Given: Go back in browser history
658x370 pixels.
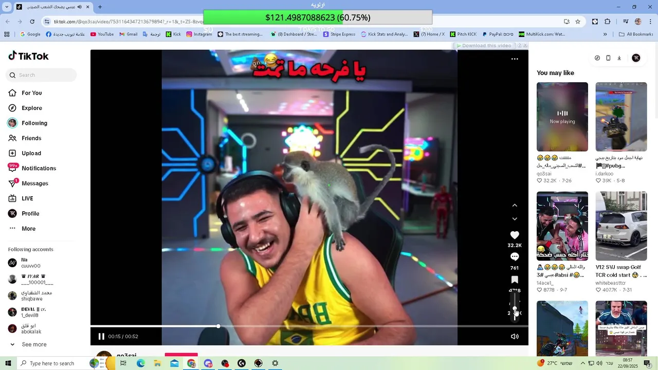Looking at the screenshot, I should tap(7, 22).
